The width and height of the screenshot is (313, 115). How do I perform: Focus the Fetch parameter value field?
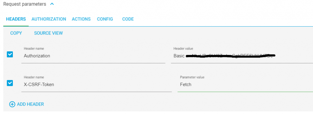coord(245,84)
